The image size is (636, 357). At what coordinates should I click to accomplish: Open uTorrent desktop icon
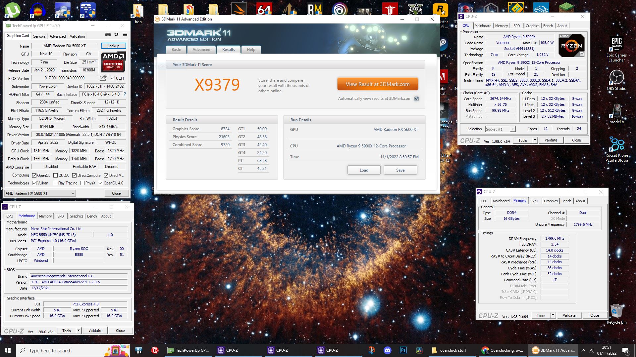click(x=12, y=10)
